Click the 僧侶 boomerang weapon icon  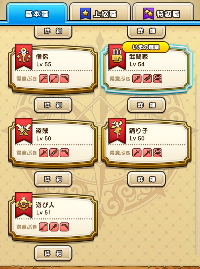(x=64, y=79)
